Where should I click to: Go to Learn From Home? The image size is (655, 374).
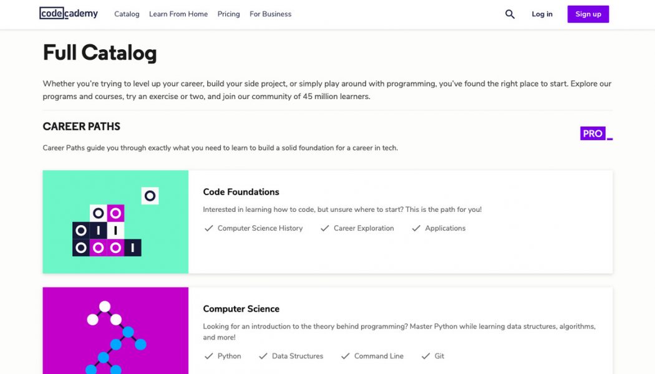pos(178,14)
